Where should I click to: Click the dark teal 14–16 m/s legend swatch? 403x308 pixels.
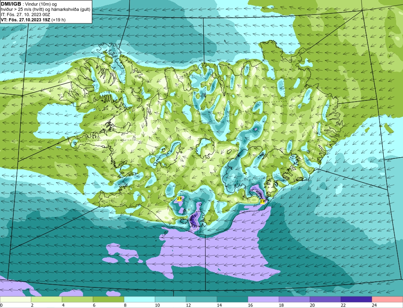(233, 300)
